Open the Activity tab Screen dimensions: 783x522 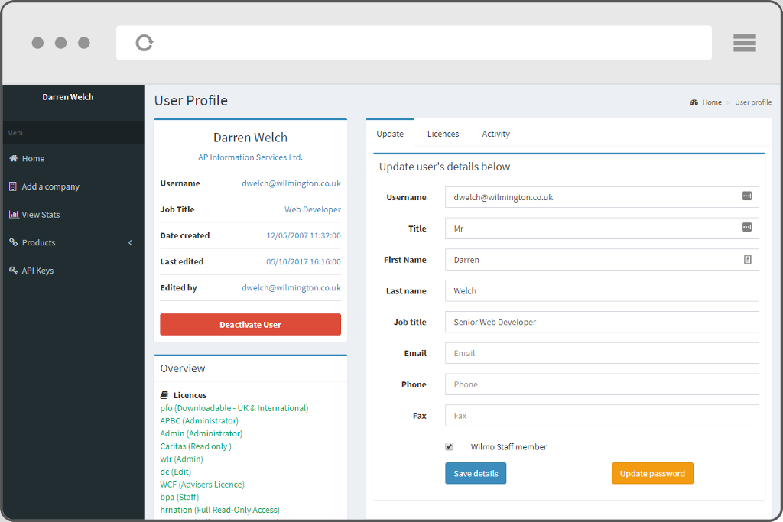(495, 134)
